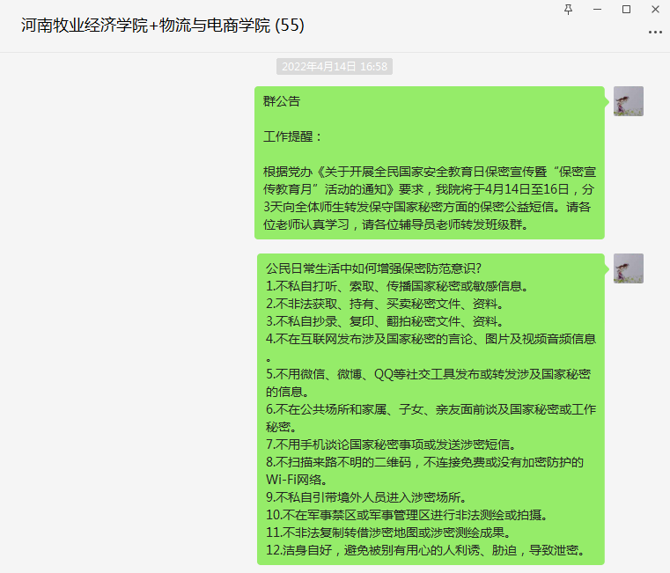This screenshot has height=573, width=670.
Task: Maximize the chat window
Action: pos(626,9)
